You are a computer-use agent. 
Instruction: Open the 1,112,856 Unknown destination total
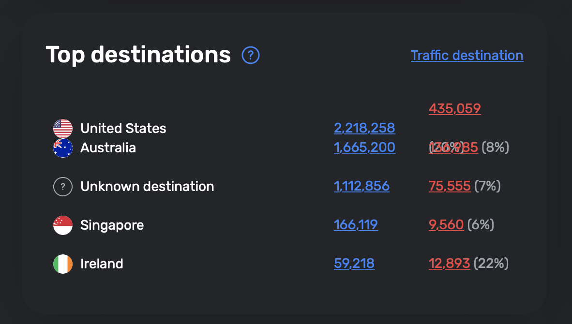click(361, 186)
